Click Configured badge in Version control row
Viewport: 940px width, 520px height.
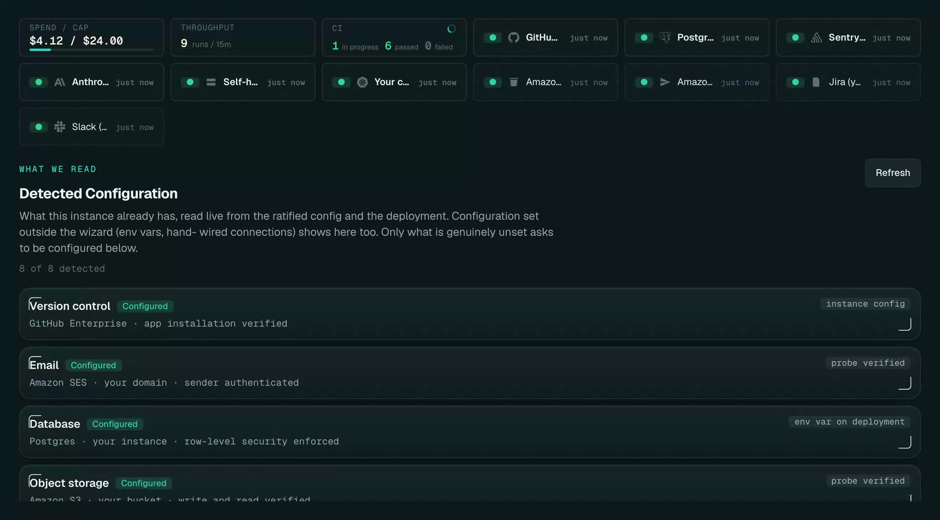[145, 306]
